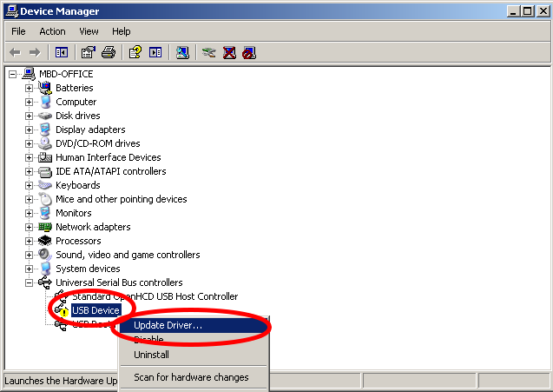The width and height of the screenshot is (553, 392).
Task: Select Uninstall in the context menu
Action: click(x=151, y=355)
